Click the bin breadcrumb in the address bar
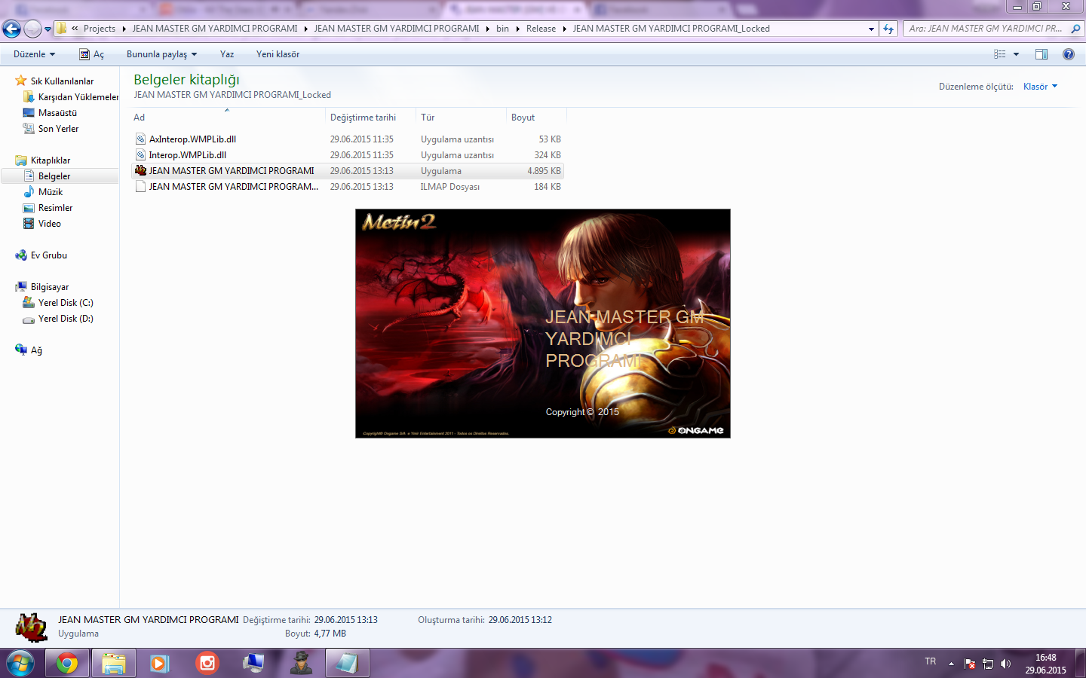1086x678 pixels. pyautogui.click(x=502, y=29)
